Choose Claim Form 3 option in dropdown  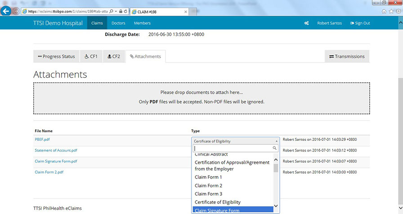(x=208, y=194)
